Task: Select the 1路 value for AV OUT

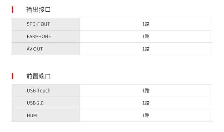Action: click(x=146, y=49)
